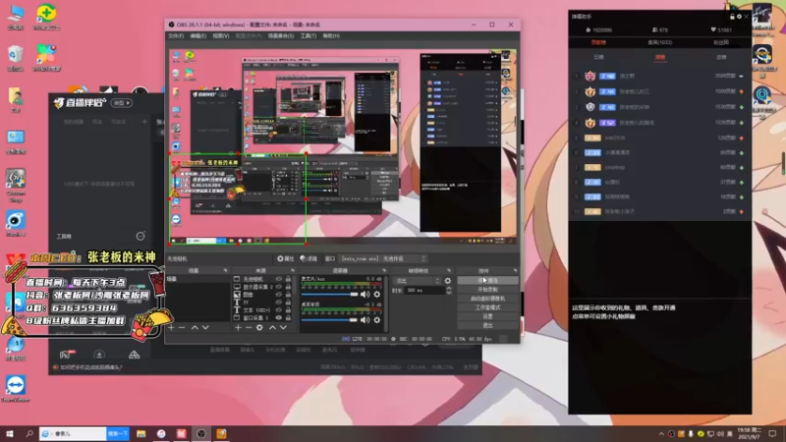Viewport: 786px width, 442px height.
Task: Adjust 麦克风/Aux volume slider
Action: click(x=330, y=295)
